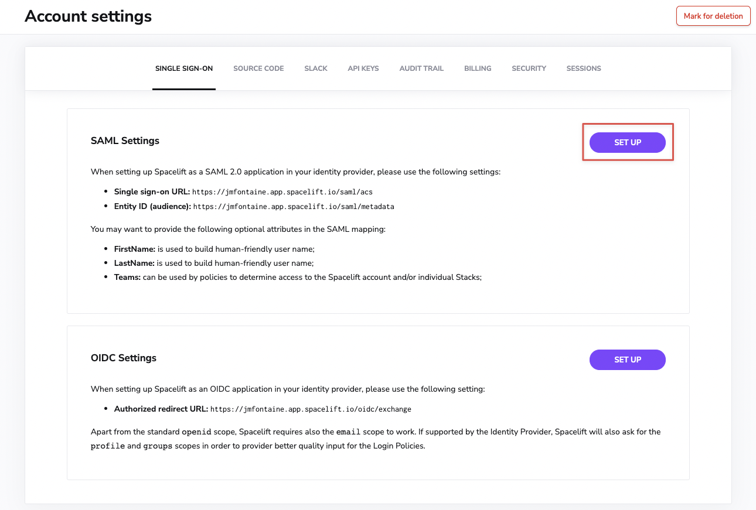Go to the Slack tab
This screenshot has width=756, height=510.
tap(316, 69)
